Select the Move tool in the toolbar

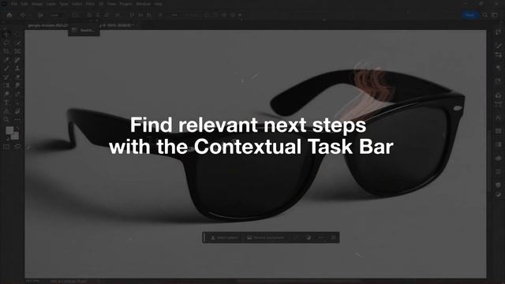[6, 34]
